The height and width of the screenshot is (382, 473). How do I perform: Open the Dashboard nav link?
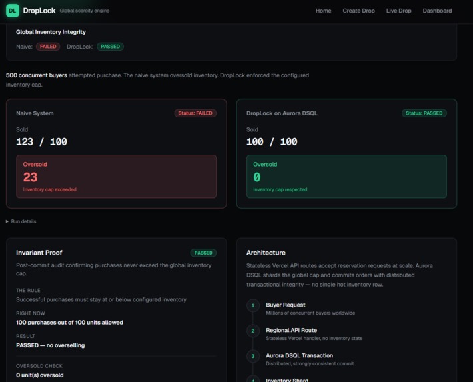click(437, 11)
